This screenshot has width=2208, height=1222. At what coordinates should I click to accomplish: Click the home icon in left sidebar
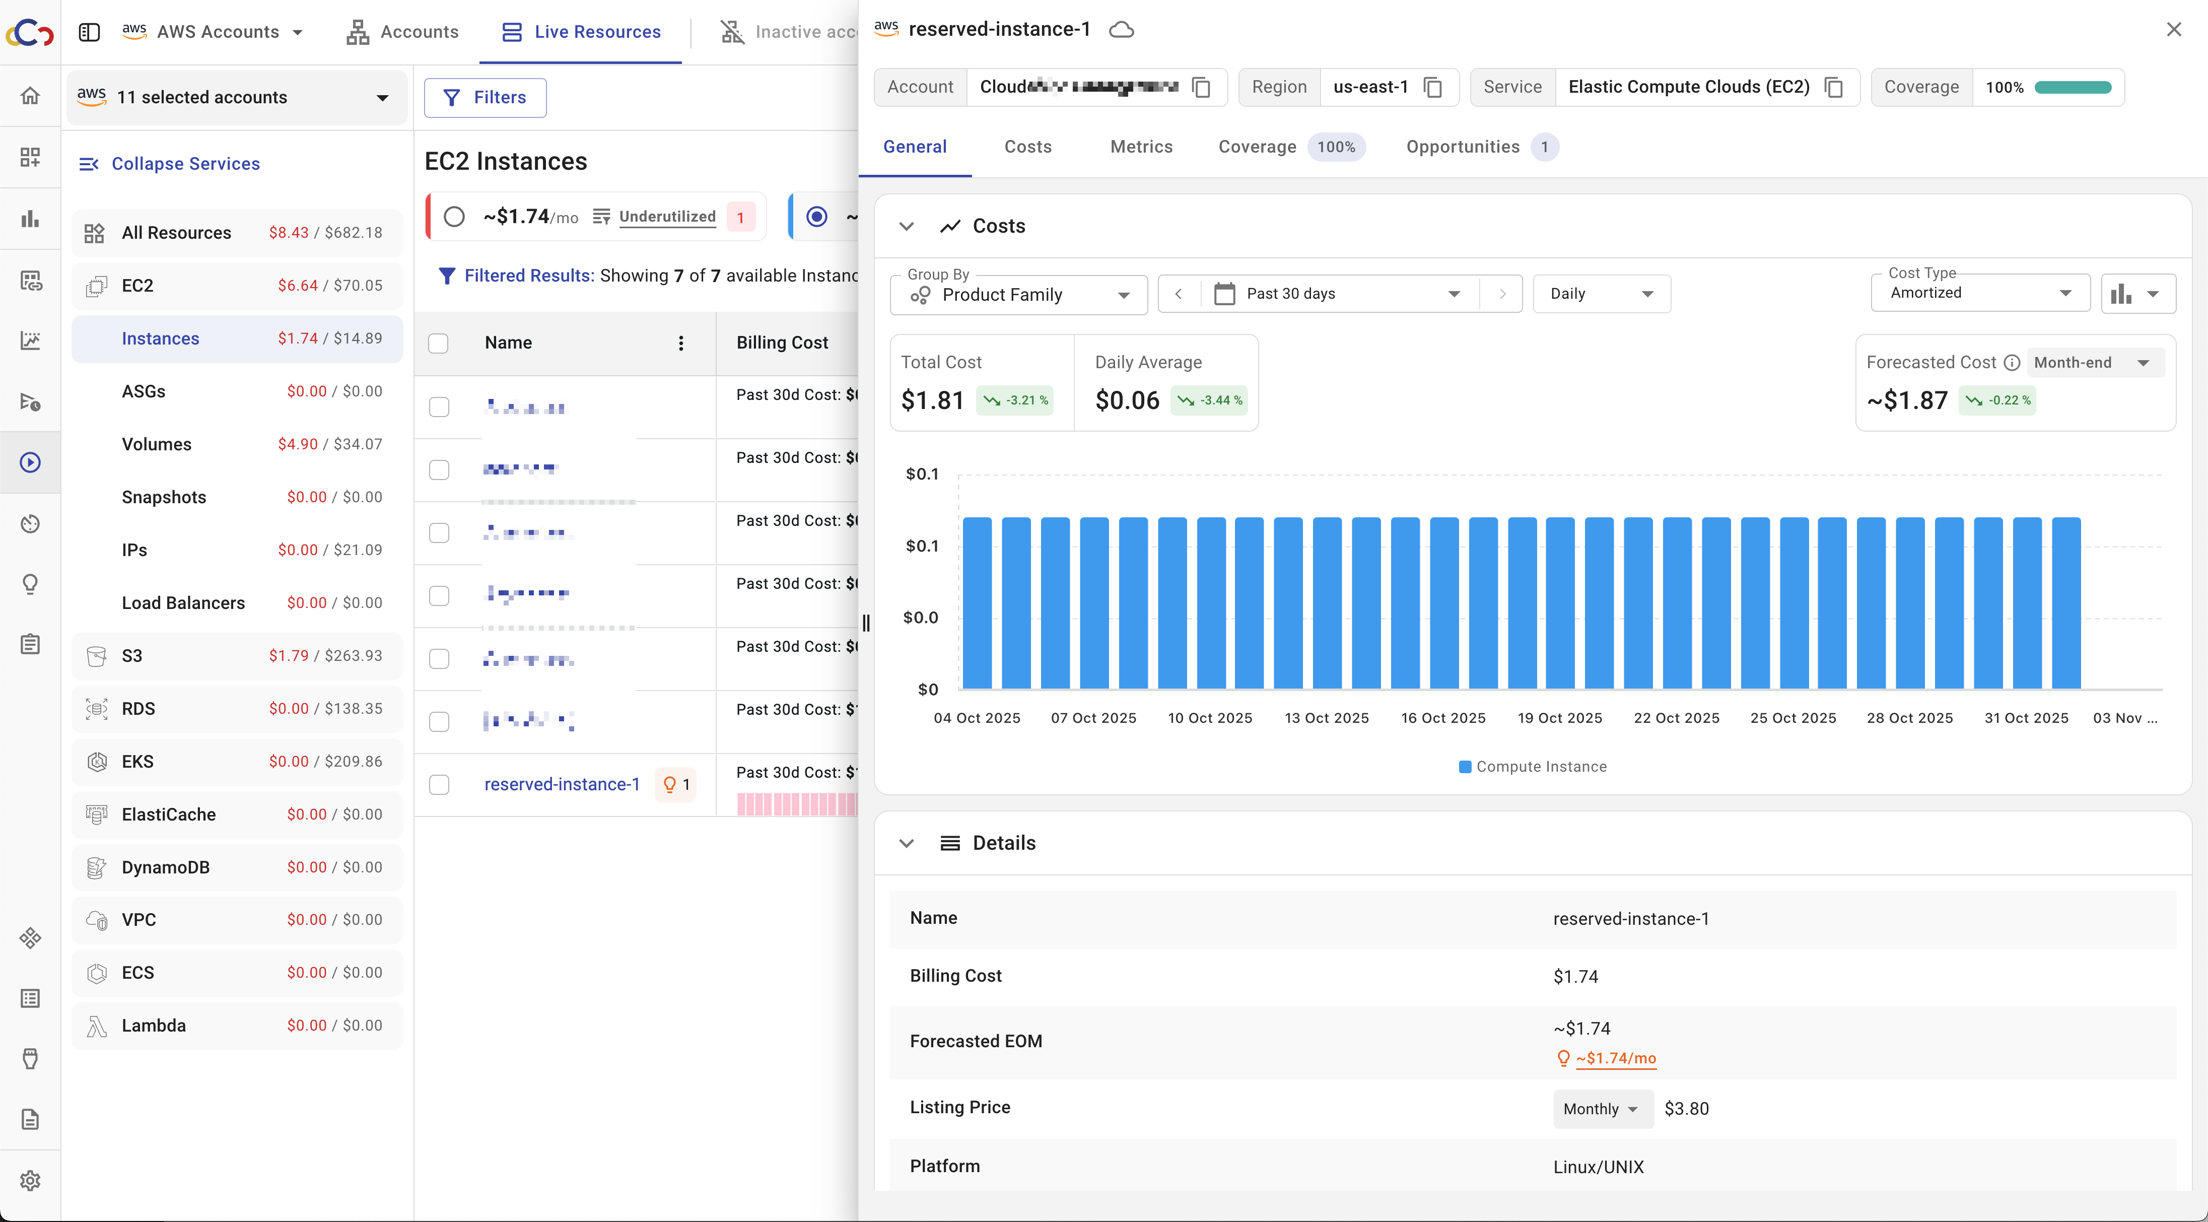[30, 95]
